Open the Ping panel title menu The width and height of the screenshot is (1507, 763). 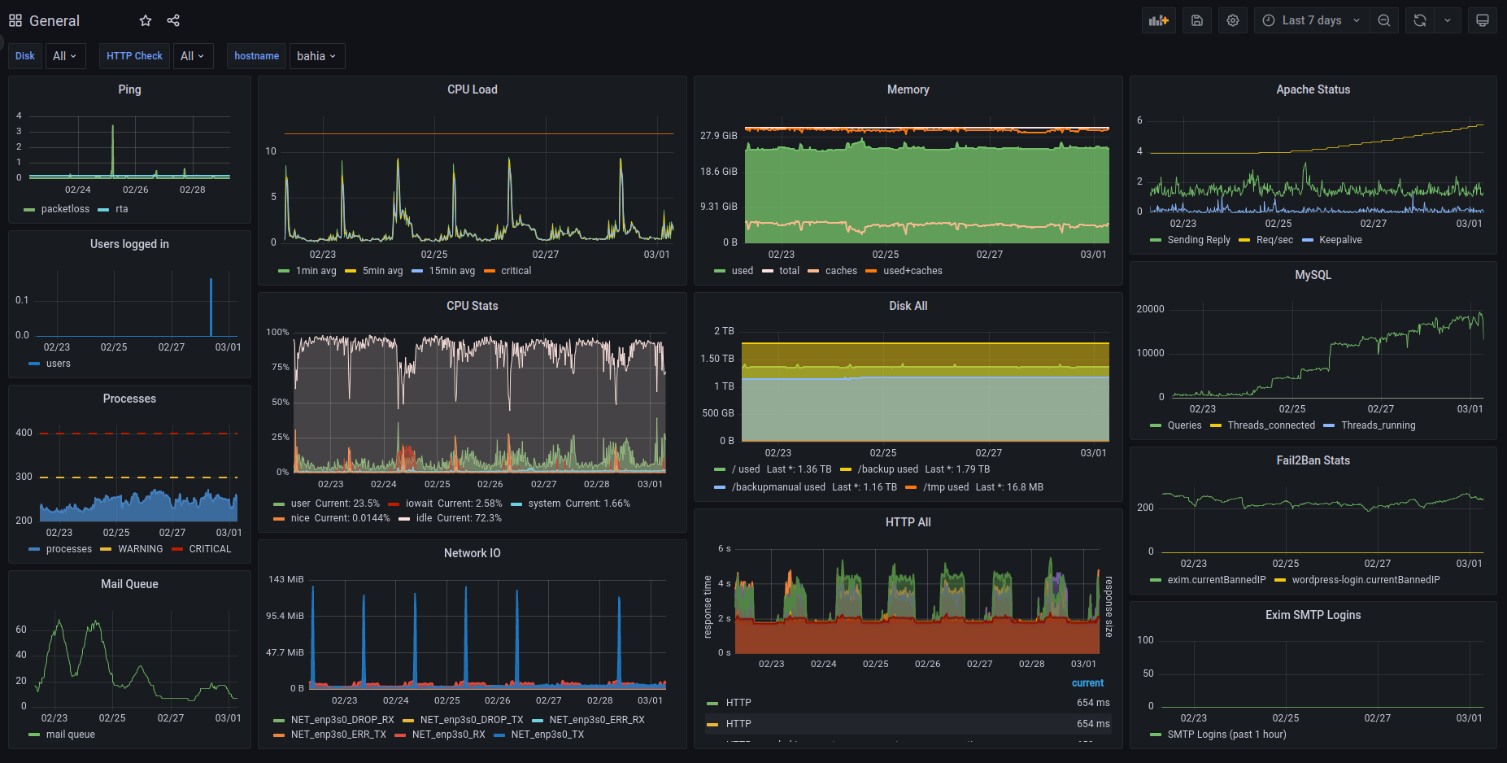point(129,89)
